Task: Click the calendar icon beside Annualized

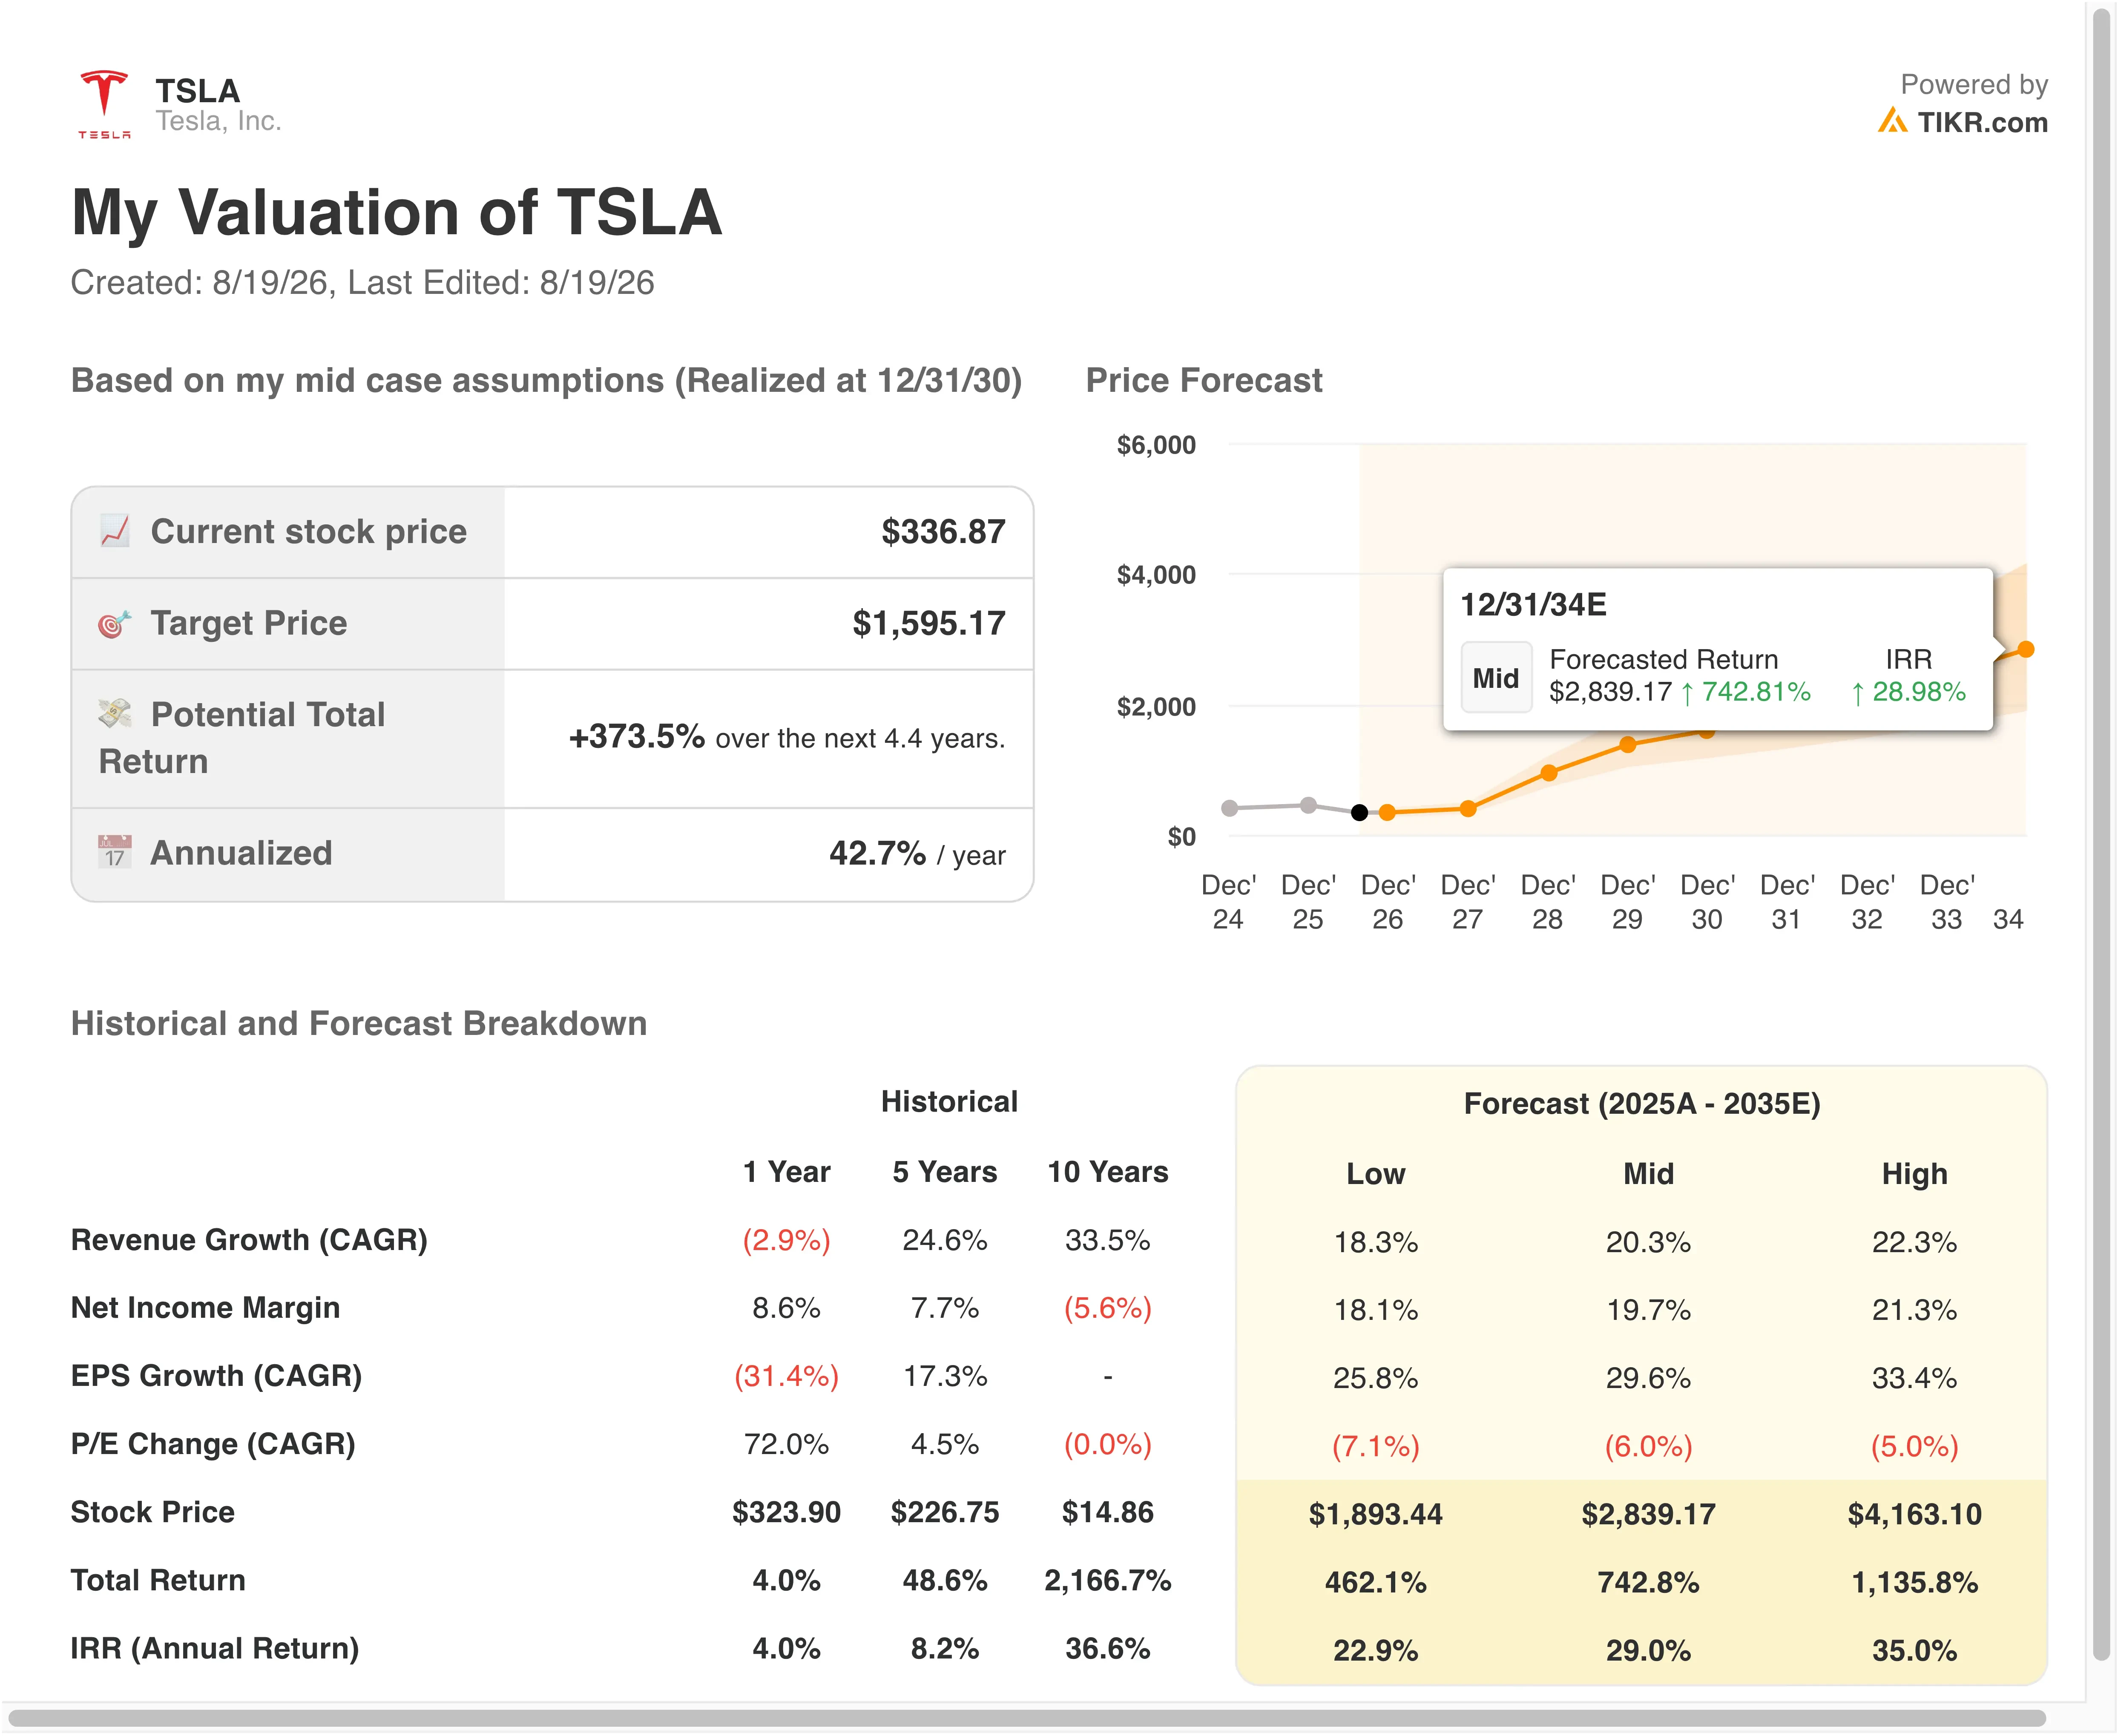Action: [115, 852]
